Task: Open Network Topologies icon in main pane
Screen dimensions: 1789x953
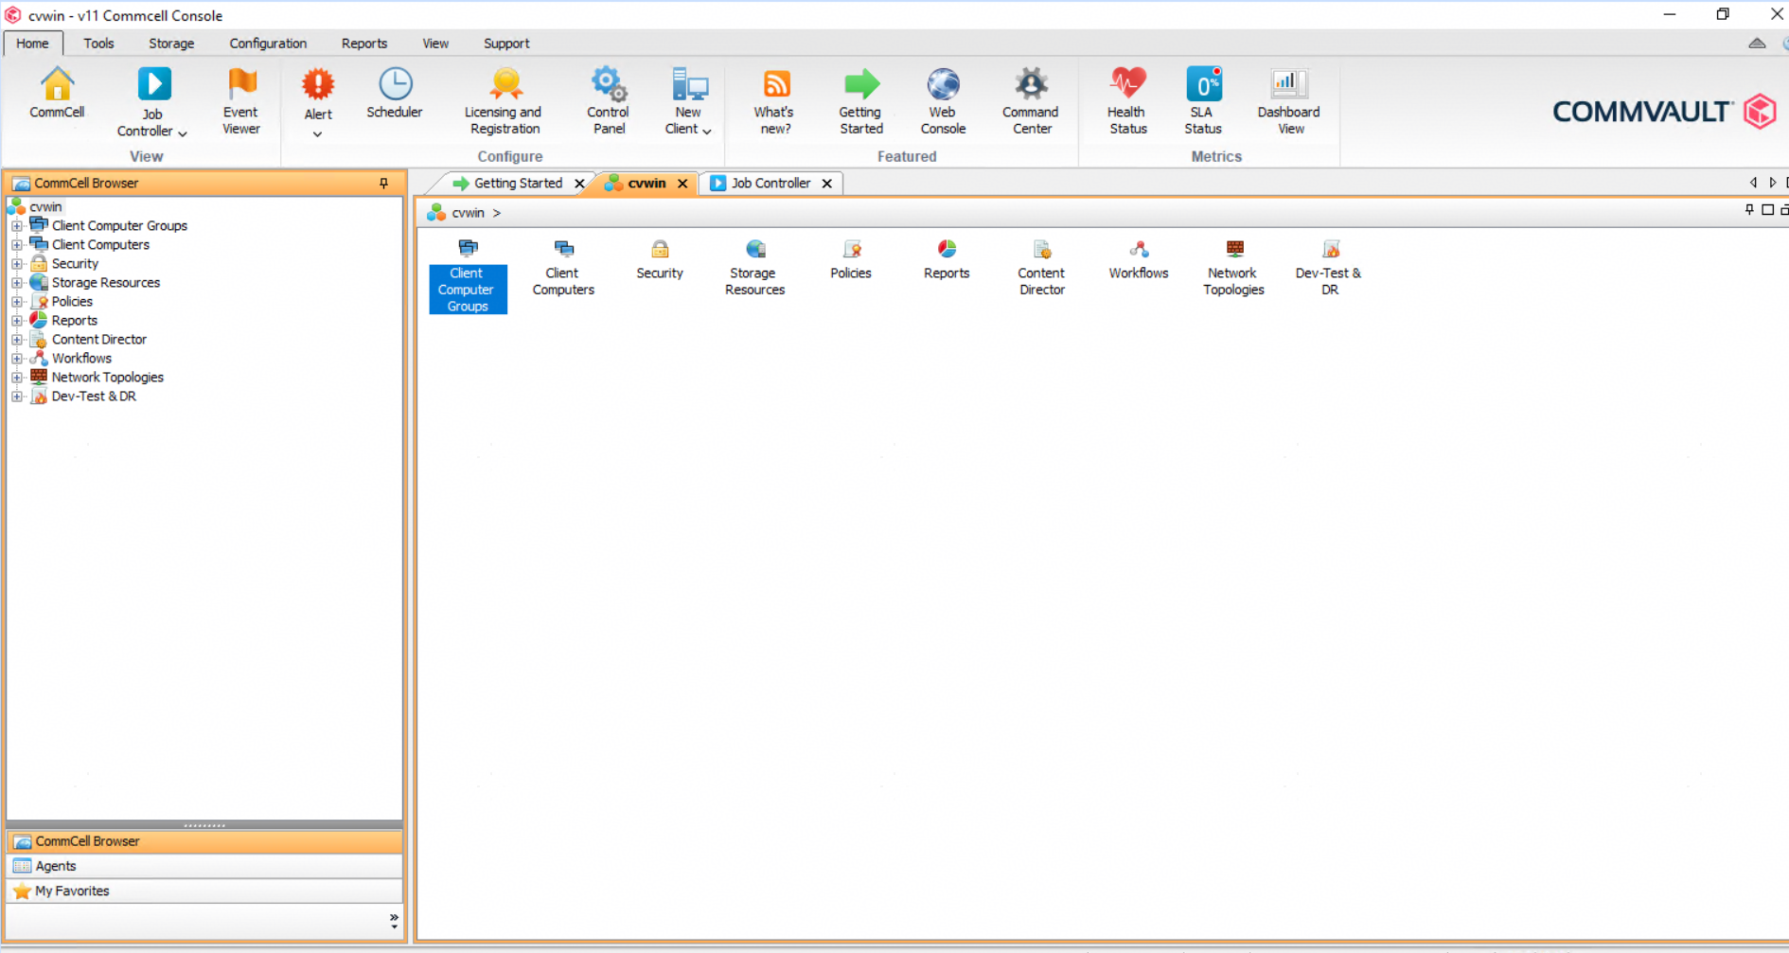Action: tap(1233, 268)
